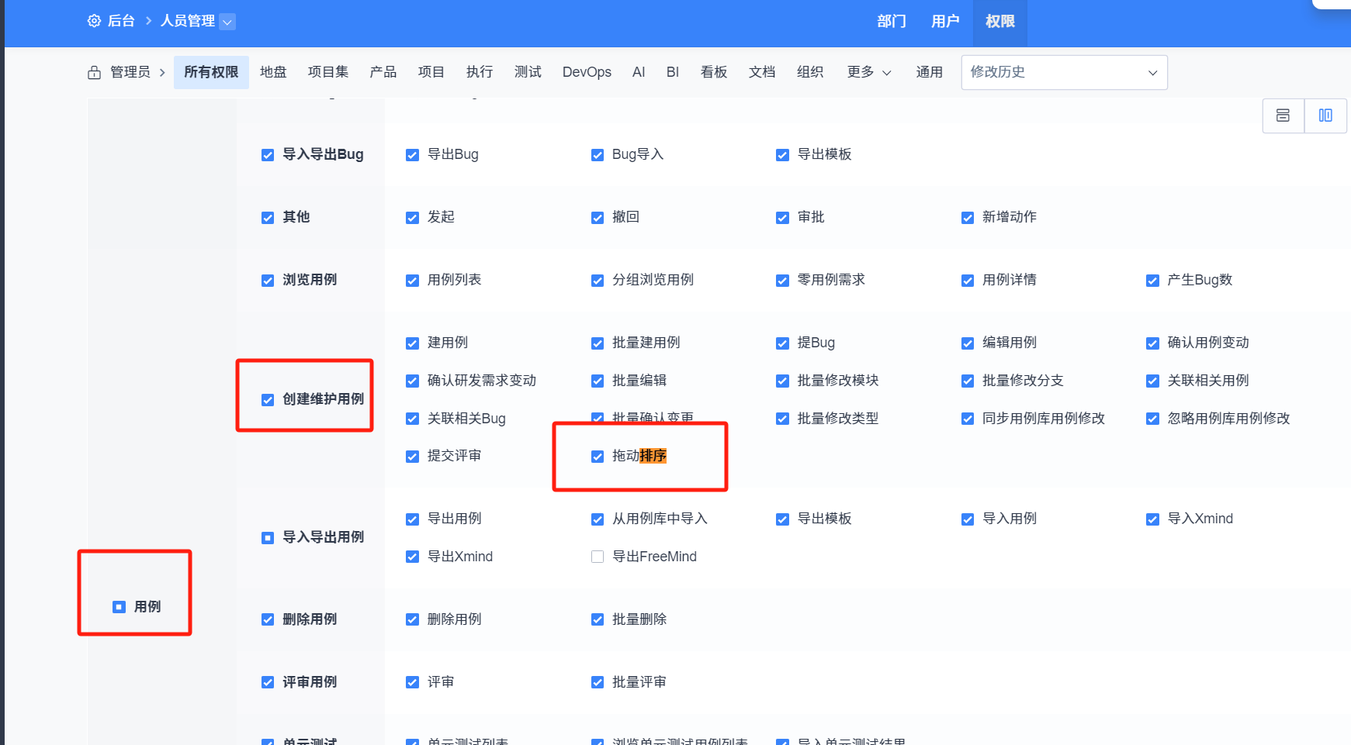Uncheck the 审批 checkbox
Screen dimensions: 1351x745
coord(783,218)
